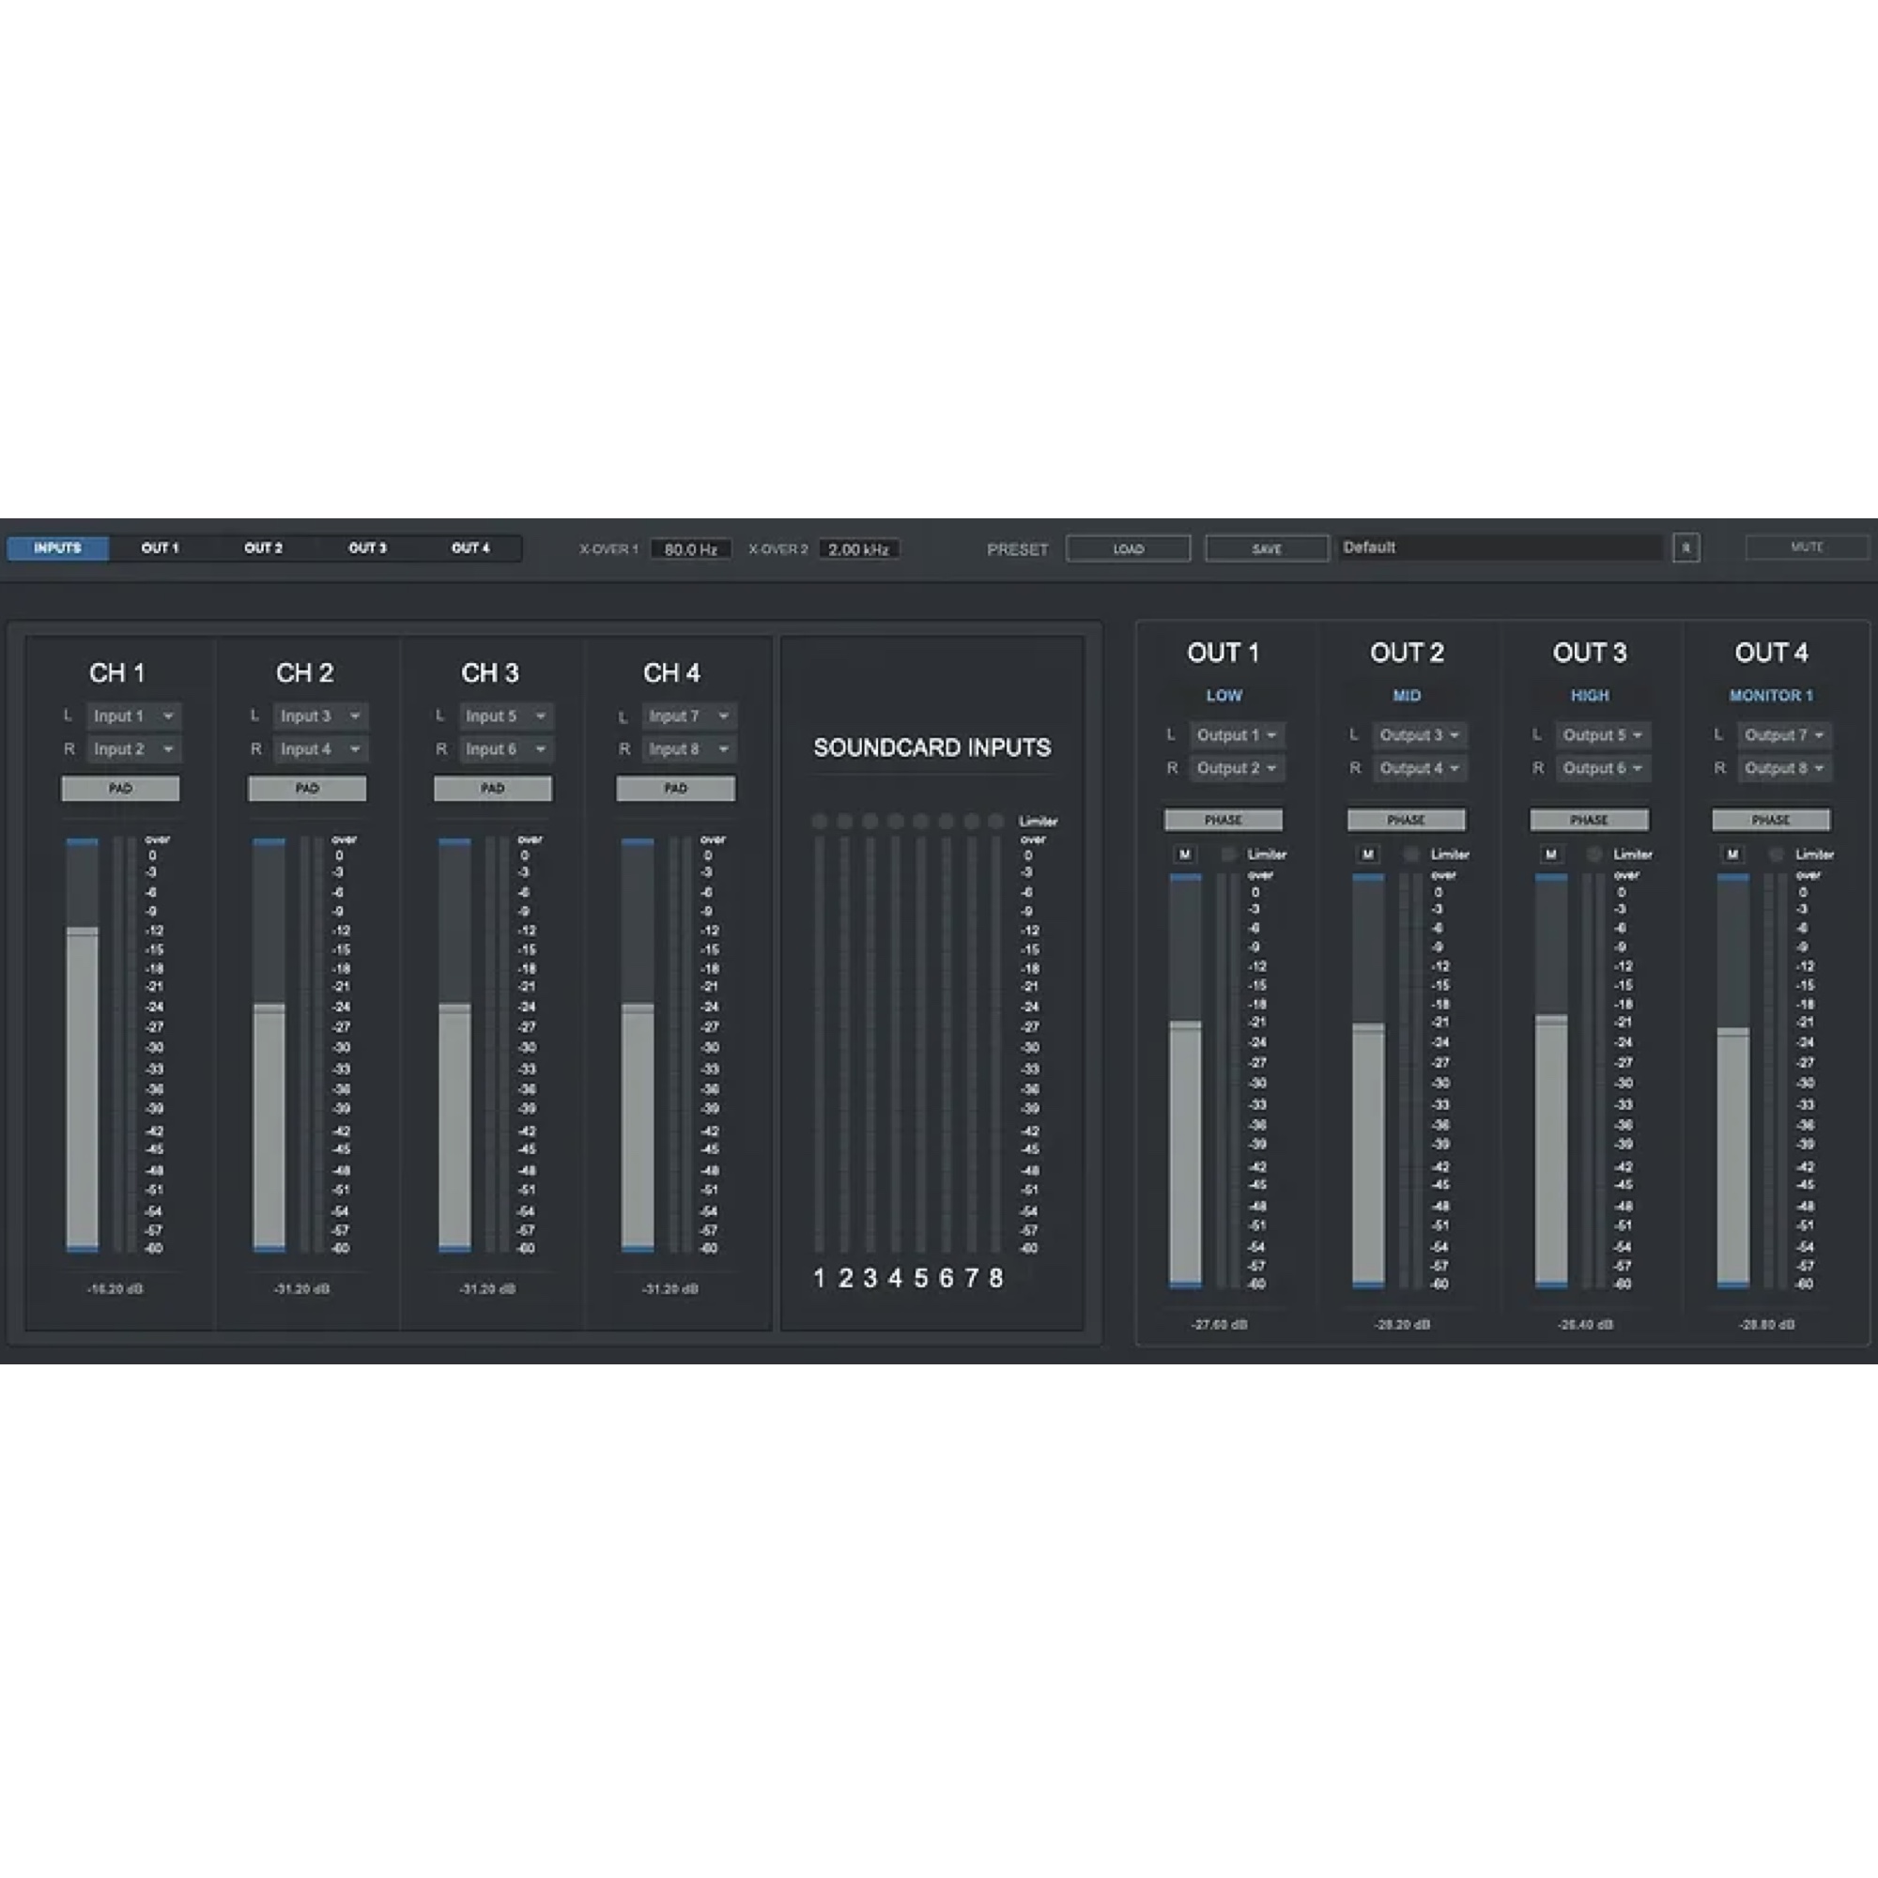Mute the MONITOR 1 output via M button
1878x1878 pixels.
pyautogui.click(x=1732, y=854)
